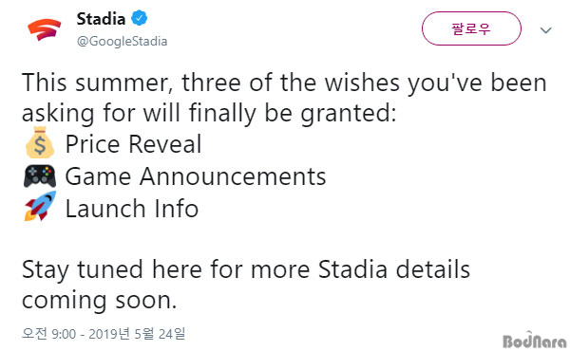Click the word 'summer,' in the tweet
Image resolution: width=570 pixels, height=351 pixels.
pos(123,84)
